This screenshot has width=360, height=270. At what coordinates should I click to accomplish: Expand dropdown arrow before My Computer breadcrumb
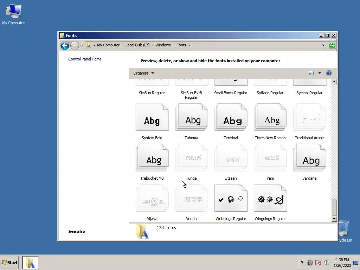94,45
